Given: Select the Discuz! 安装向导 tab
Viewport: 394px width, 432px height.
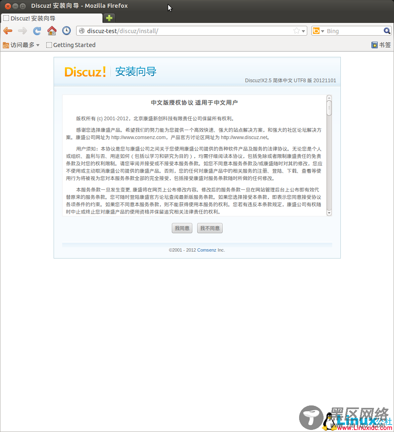Looking at the screenshot, I should (x=51, y=18).
